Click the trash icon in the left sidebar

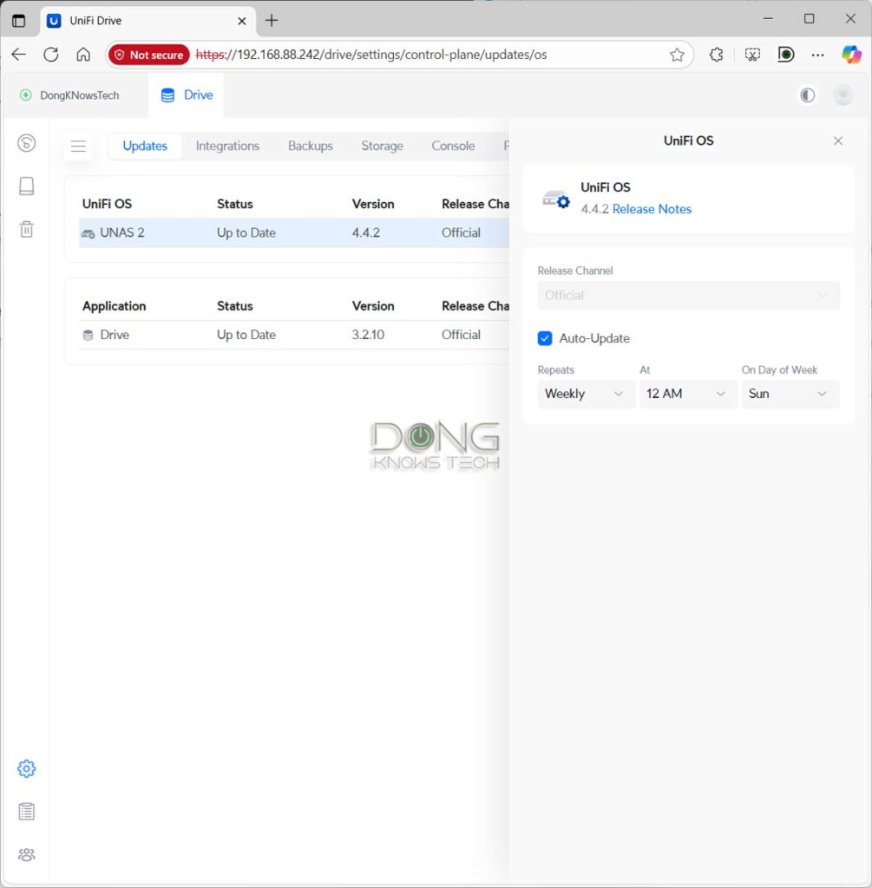coord(27,229)
